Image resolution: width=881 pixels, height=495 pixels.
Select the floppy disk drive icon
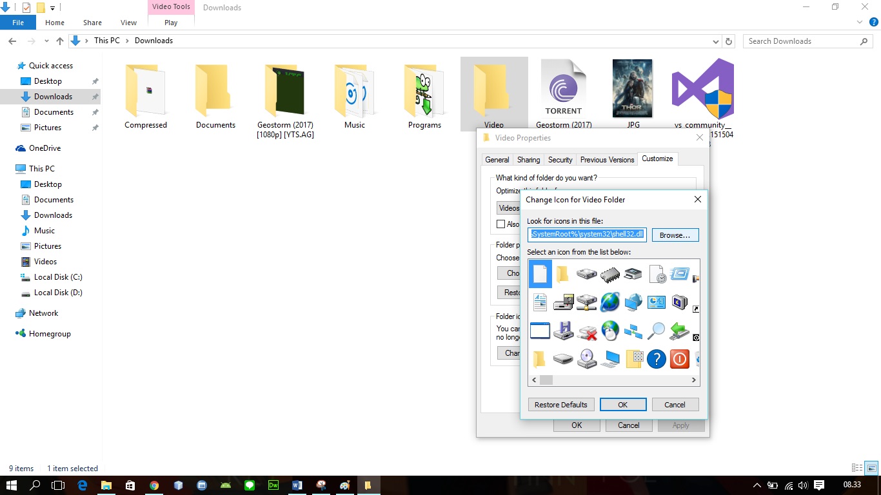coord(563,331)
